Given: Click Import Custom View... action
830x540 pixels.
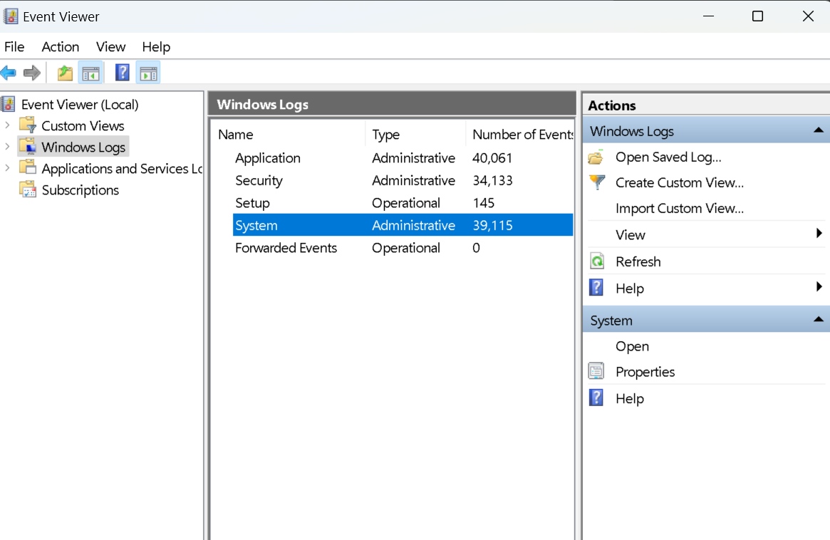Looking at the screenshot, I should pos(679,208).
